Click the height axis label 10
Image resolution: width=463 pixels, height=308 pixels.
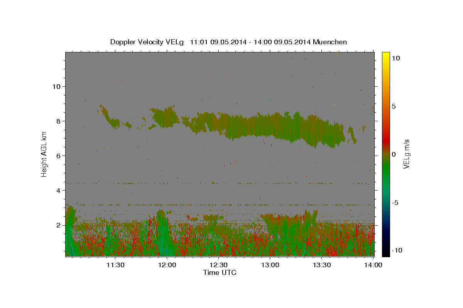tap(56, 86)
